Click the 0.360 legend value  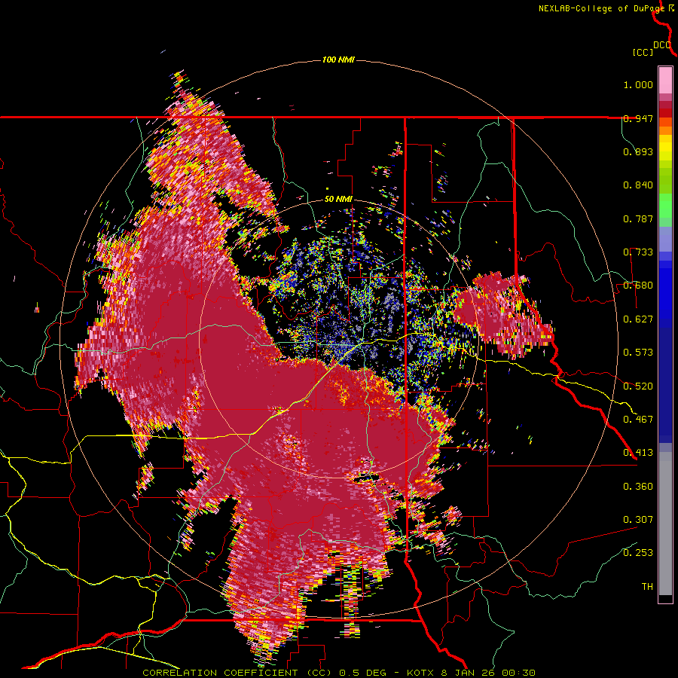(x=638, y=487)
